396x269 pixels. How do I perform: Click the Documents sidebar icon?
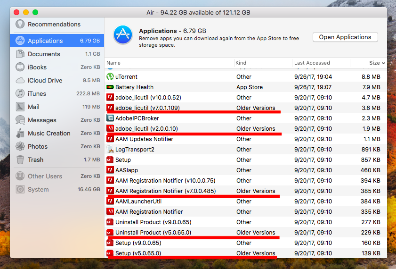point(20,54)
